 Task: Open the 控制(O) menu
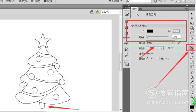tap(11, 1)
